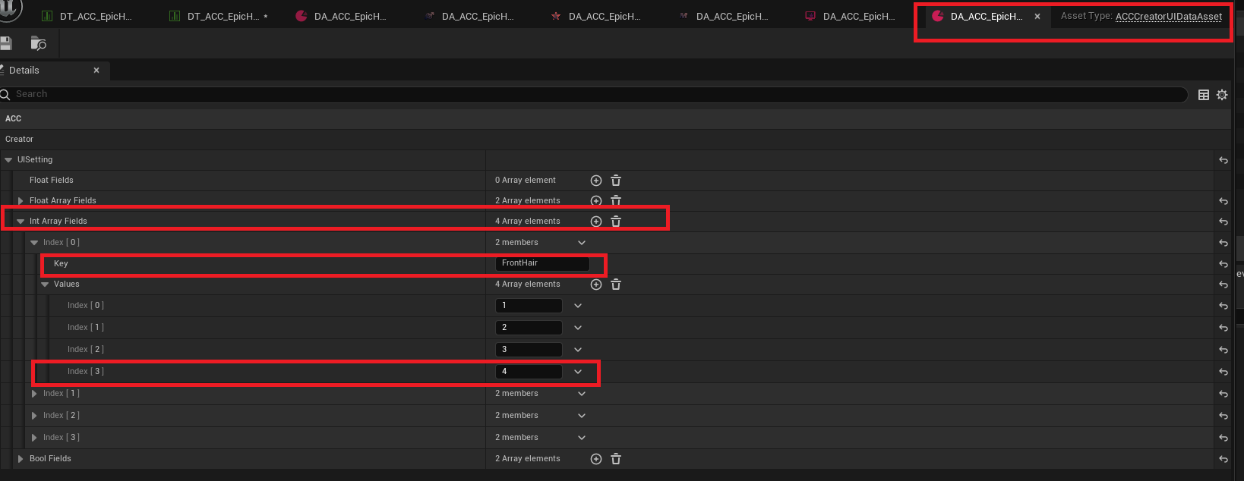1244x481 pixels.
Task: Search icon in Details search bar
Action: coord(5,94)
